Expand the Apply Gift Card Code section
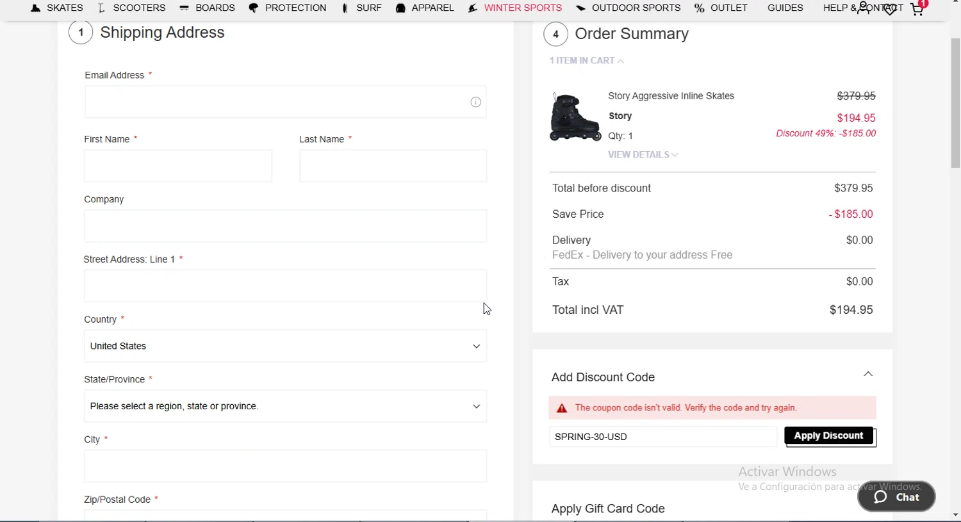 pyautogui.click(x=608, y=509)
